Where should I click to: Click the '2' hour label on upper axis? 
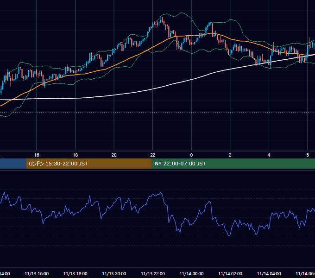230,155
